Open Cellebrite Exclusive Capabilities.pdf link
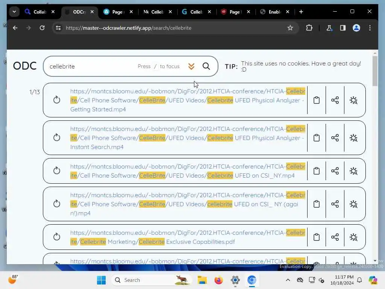385x289 pixels. click(x=188, y=237)
